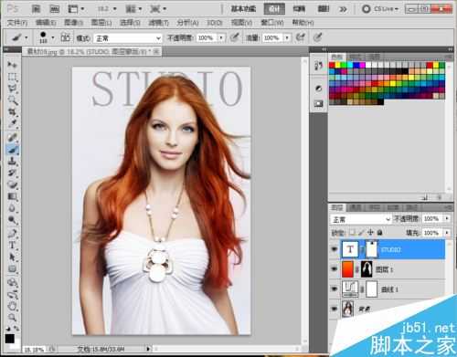
Task: Open the brush mode dropdown in the options bar
Action: click(127, 38)
